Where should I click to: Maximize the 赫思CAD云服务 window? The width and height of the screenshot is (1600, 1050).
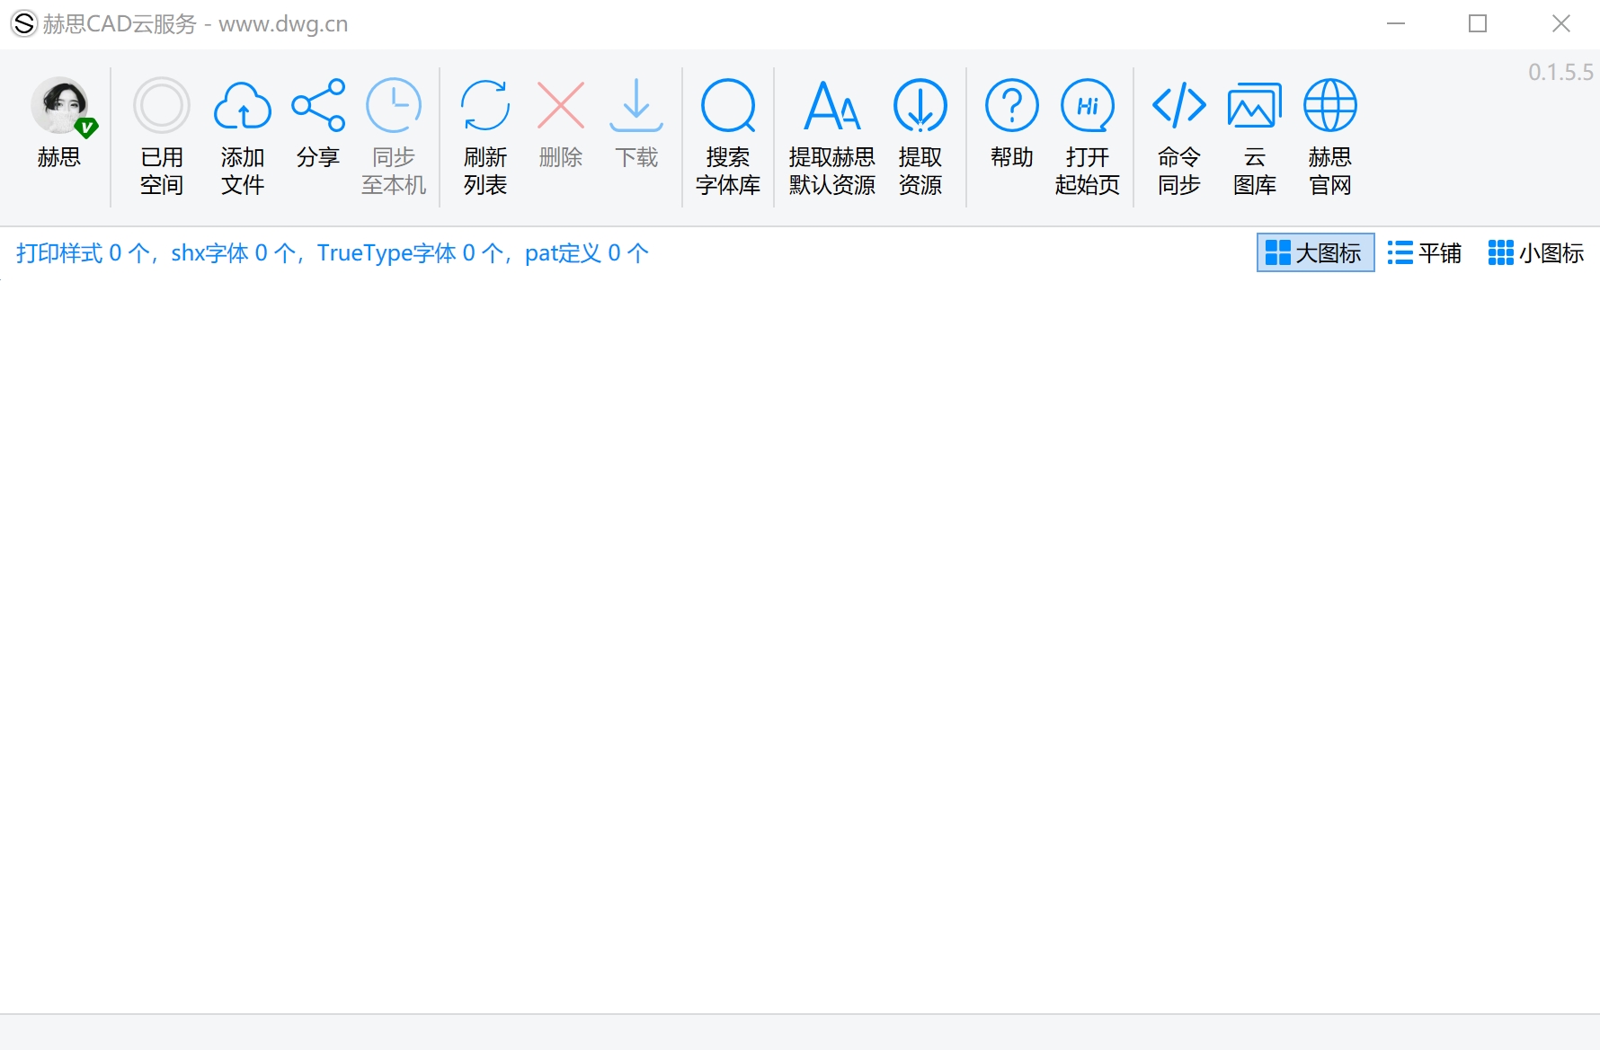click(1478, 23)
